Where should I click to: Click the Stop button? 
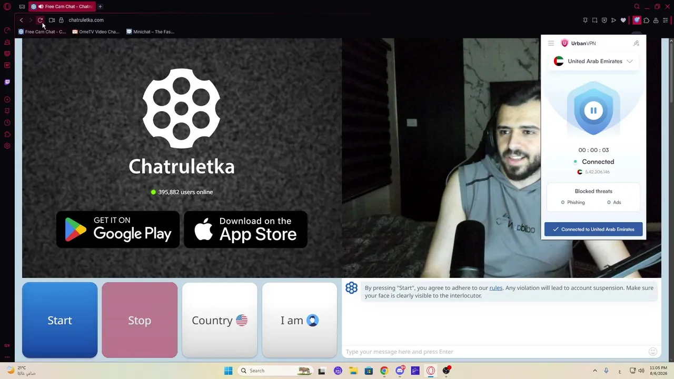point(140,320)
